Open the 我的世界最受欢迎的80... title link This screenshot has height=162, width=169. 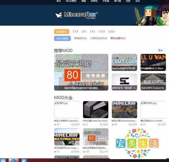[x=95, y=148]
